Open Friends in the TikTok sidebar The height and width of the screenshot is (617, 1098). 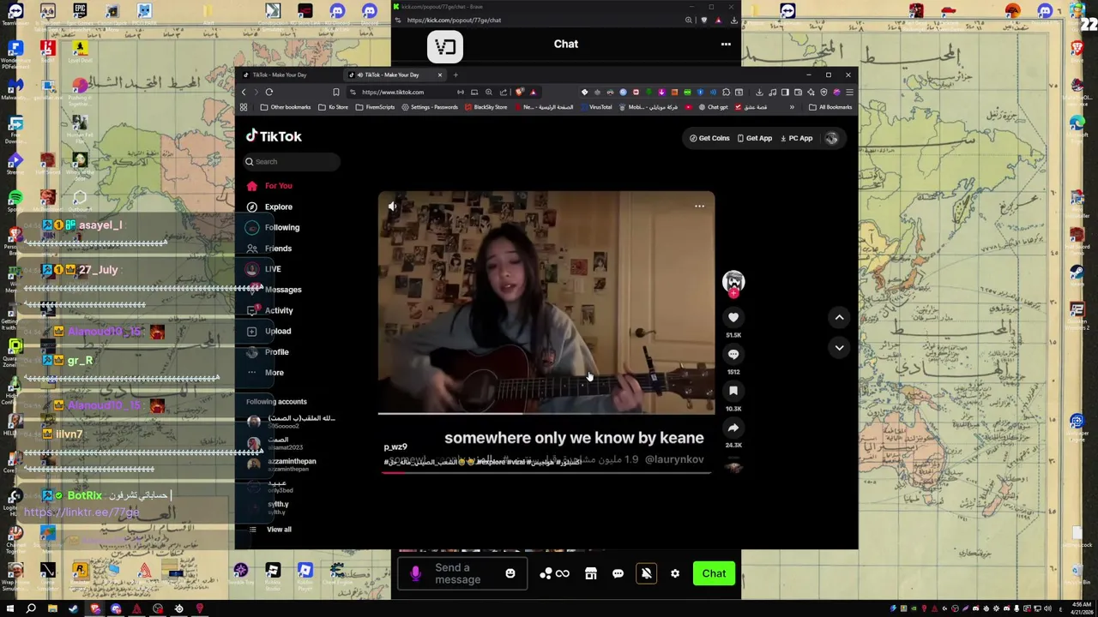tap(270, 249)
